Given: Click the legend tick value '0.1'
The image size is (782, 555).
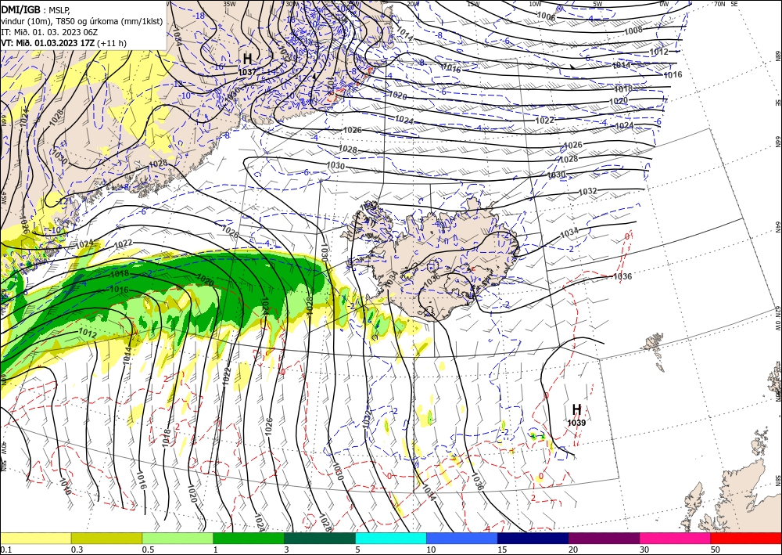Looking at the screenshot, I should (x=5, y=550).
